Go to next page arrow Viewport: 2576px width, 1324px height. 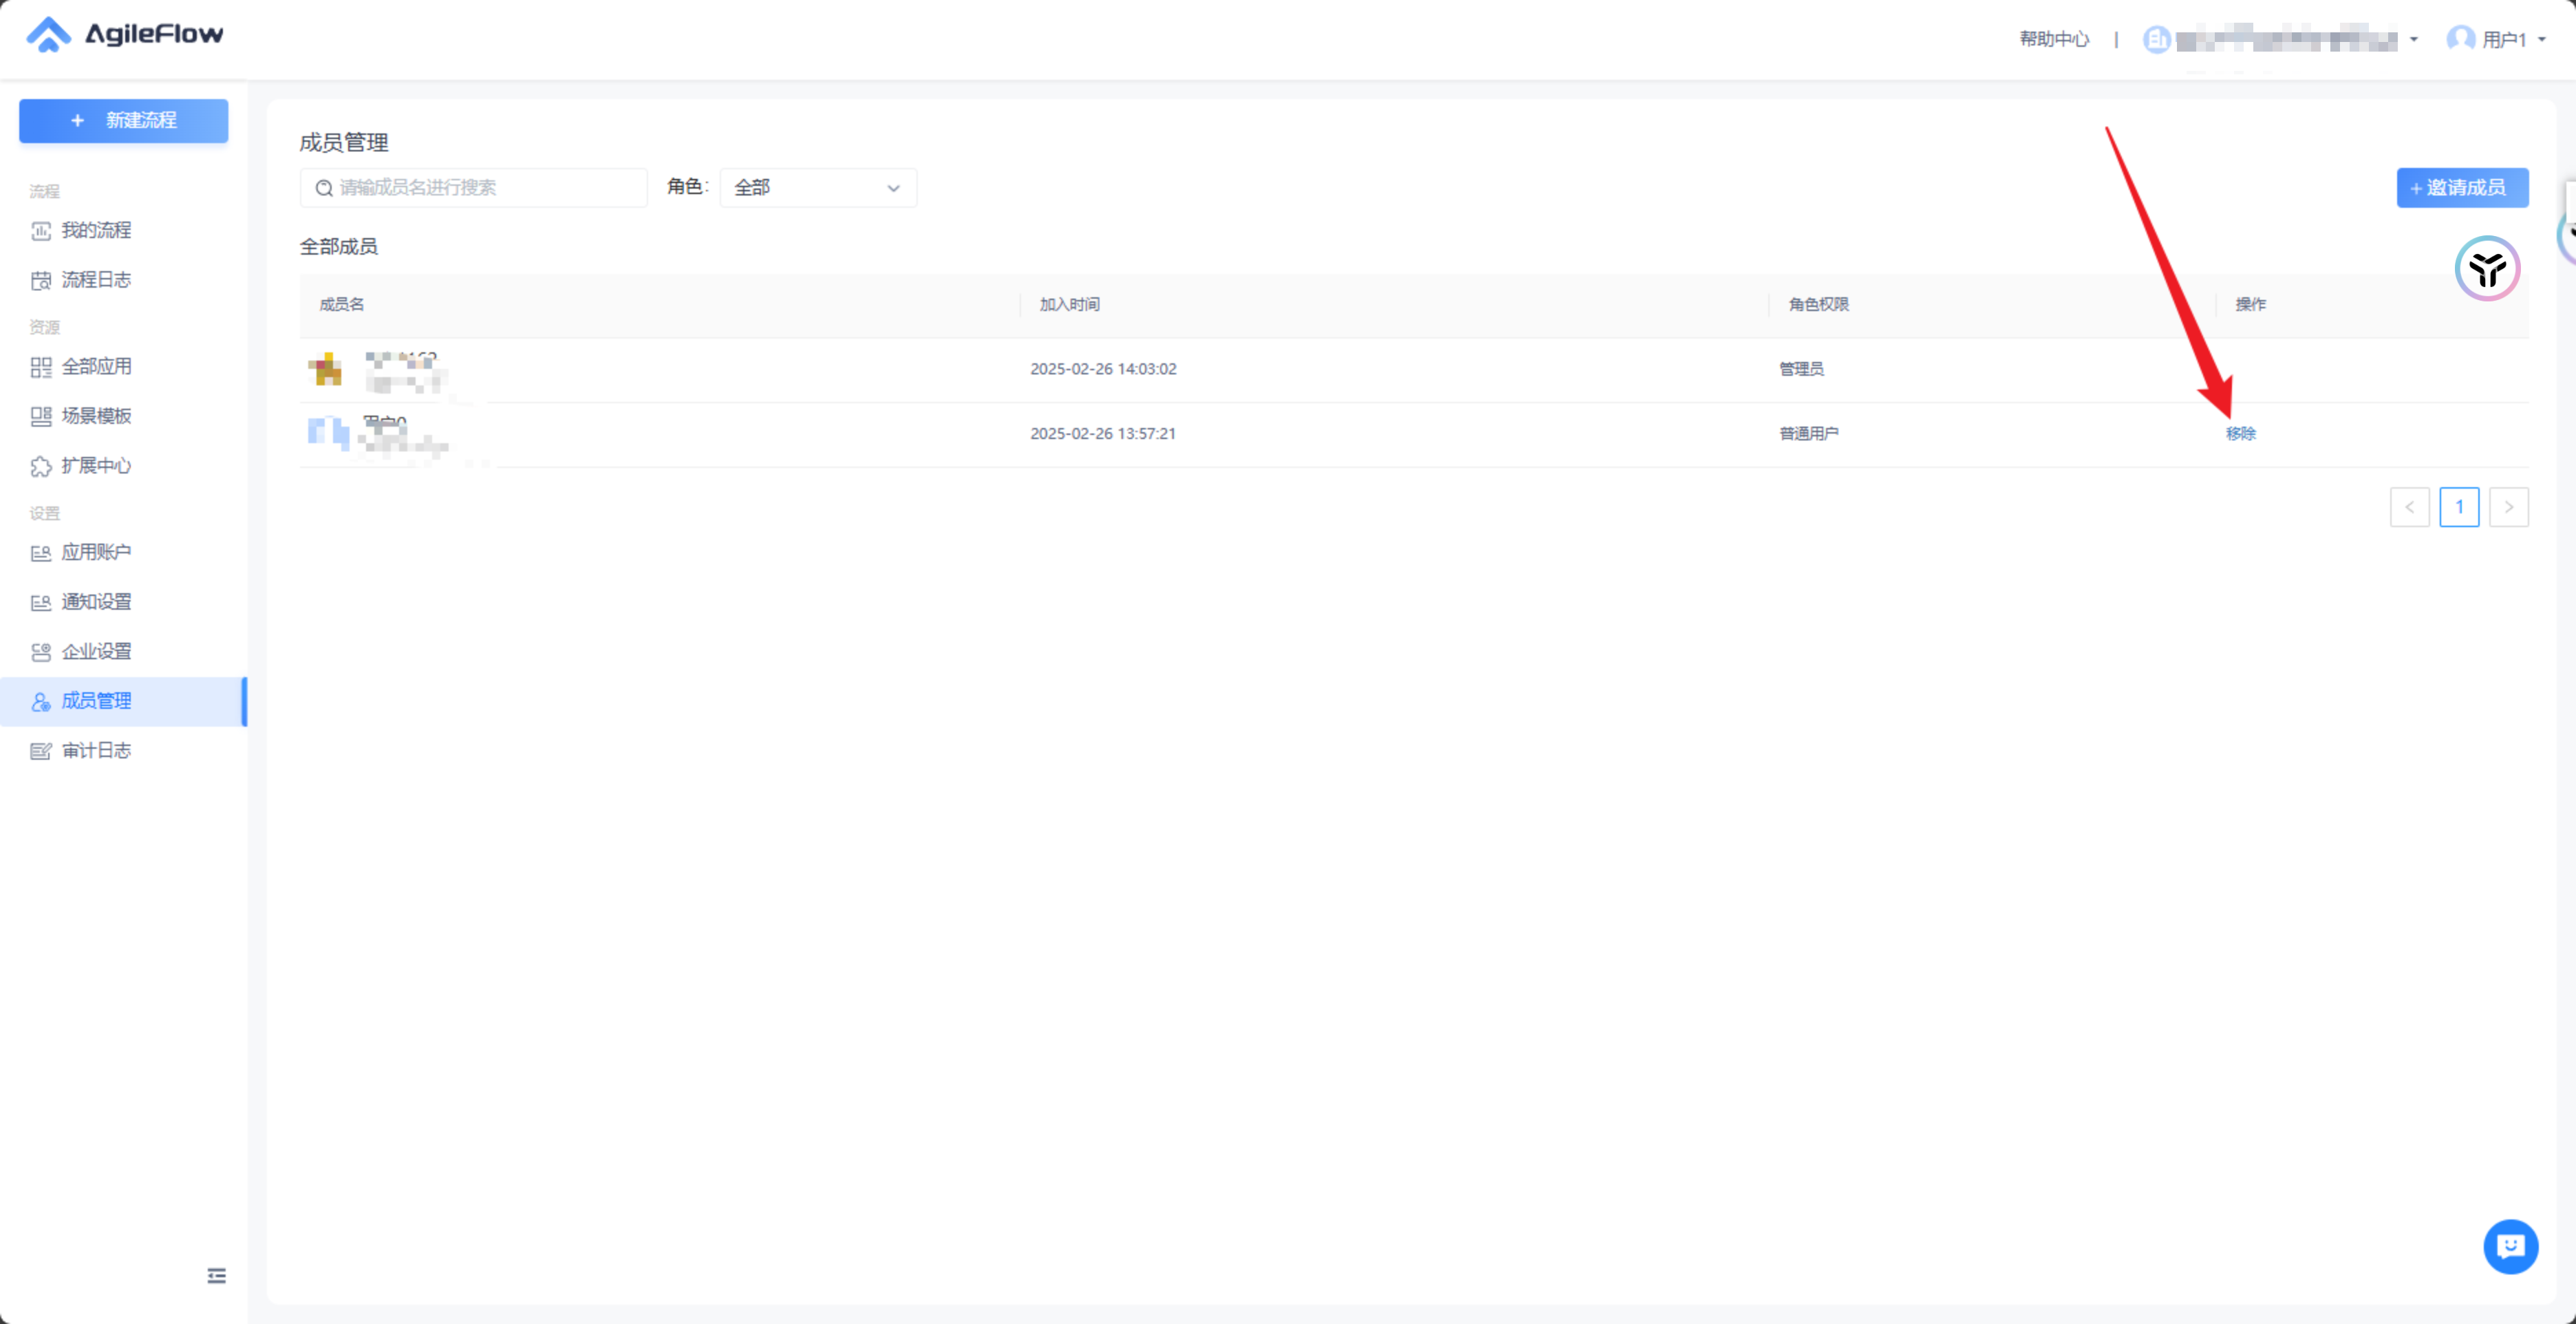pyautogui.click(x=2508, y=507)
